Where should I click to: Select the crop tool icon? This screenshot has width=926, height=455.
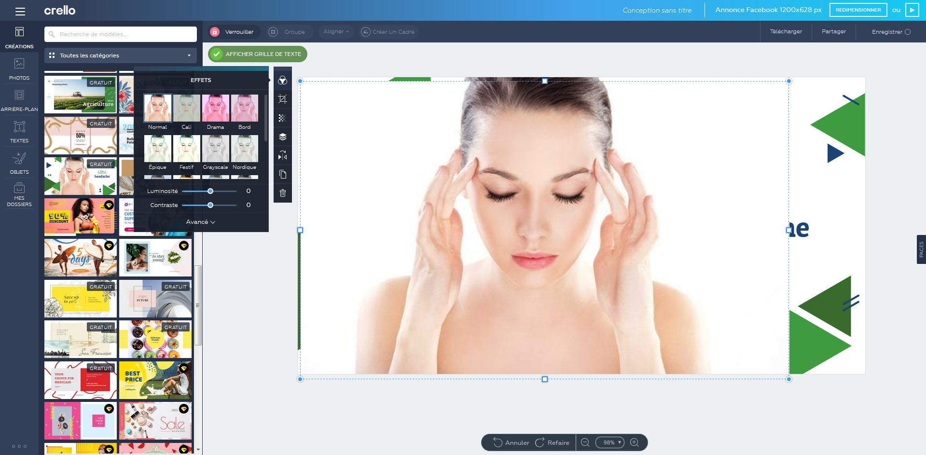pyautogui.click(x=283, y=99)
